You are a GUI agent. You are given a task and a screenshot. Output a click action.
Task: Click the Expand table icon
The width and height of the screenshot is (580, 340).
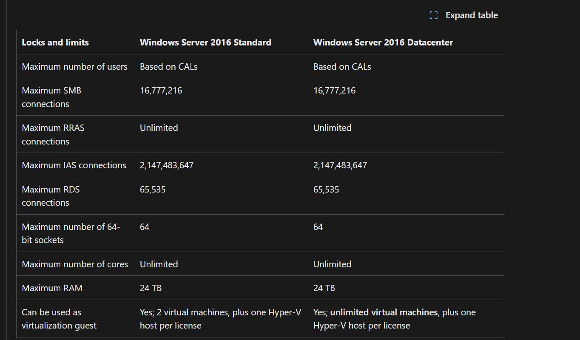coord(433,16)
